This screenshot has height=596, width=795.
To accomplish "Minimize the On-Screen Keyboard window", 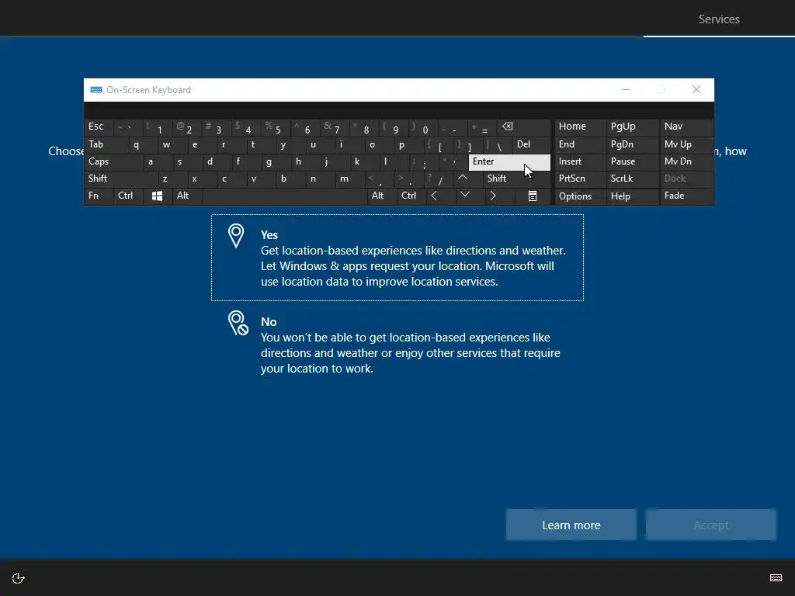I will [626, 90].
